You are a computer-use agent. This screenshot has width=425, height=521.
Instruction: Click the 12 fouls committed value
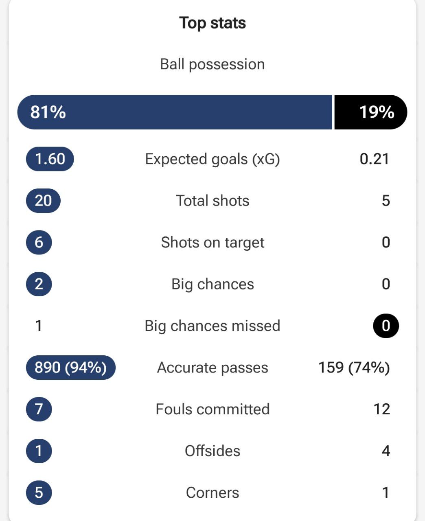click(382, 409)
